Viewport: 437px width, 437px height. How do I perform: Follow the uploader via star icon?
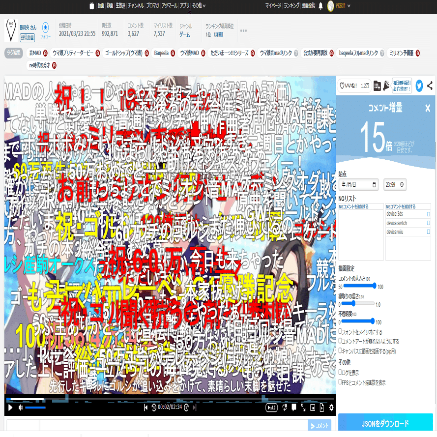45,28
